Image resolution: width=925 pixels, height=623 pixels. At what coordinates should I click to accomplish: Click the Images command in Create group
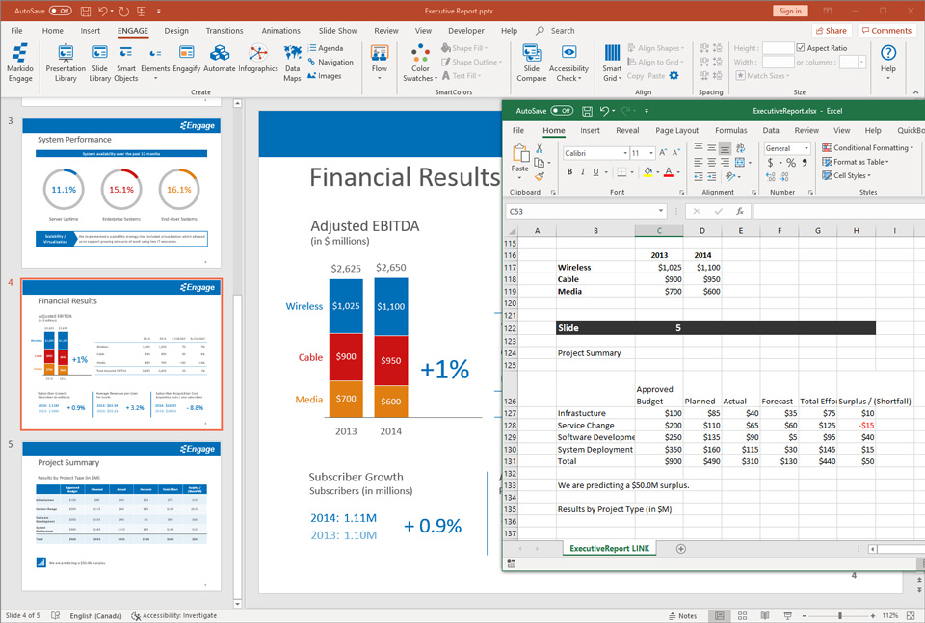pyautogui.click(x=325, y=76)
